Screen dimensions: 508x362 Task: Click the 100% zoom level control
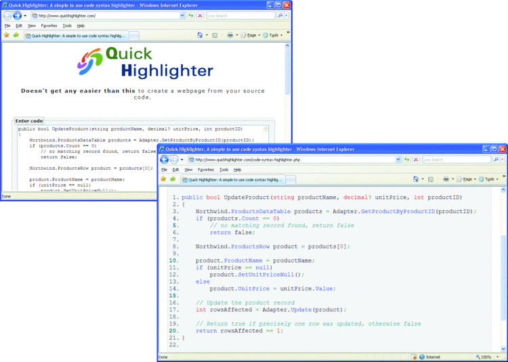coord(486,357)
